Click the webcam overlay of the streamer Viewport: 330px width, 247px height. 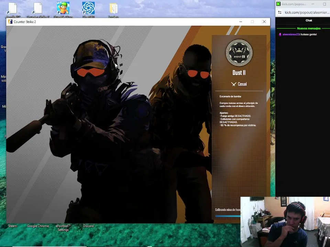point(285,222)
